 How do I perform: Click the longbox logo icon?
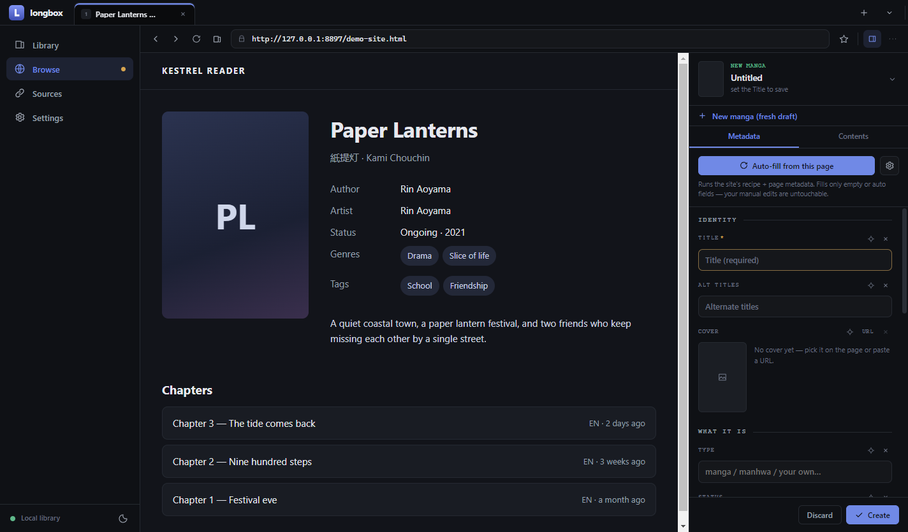[17, 13]
